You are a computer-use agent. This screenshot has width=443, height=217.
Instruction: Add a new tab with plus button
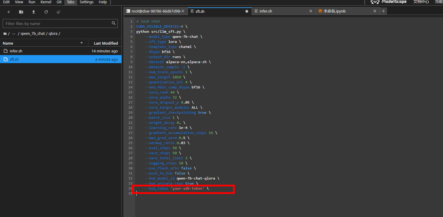pyautogui.click(x=383, y=11)
